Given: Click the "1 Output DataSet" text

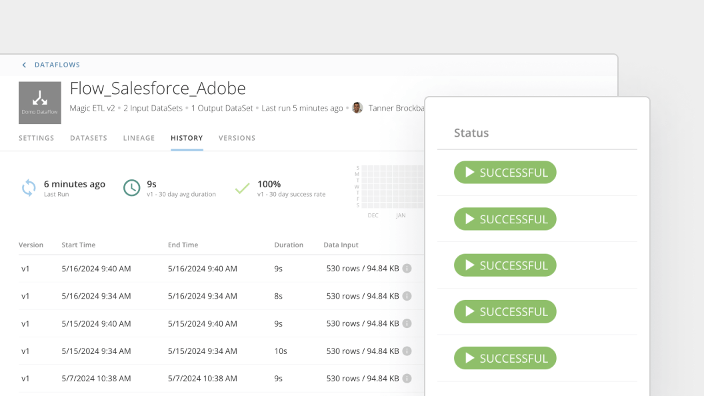Looking at the screenshot, I should [222, 108].
